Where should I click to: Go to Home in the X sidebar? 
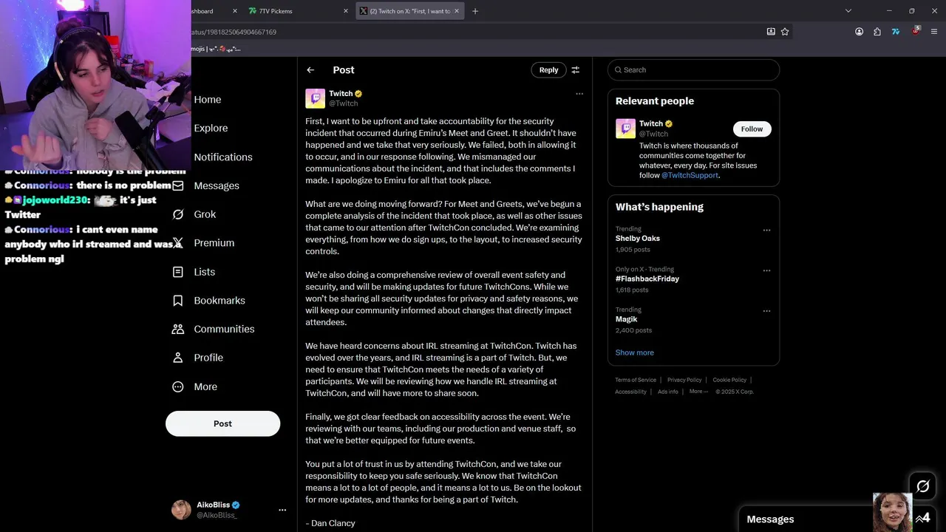click(207, 100)
